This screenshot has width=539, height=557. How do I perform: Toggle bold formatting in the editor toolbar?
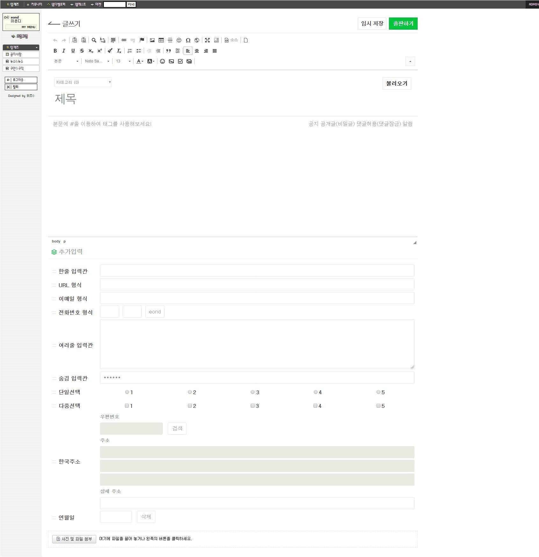click(x=55, y=51)
